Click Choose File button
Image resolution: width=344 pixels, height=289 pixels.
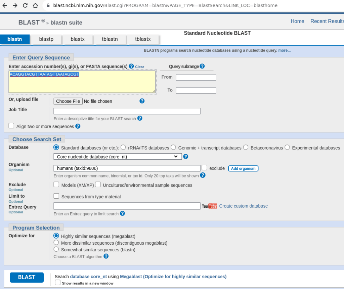point(68,101)
